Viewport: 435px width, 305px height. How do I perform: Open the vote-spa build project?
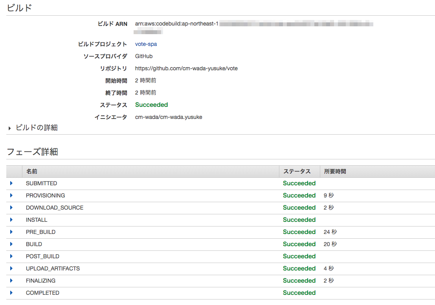pyautogui.click(x=145, y=44)
